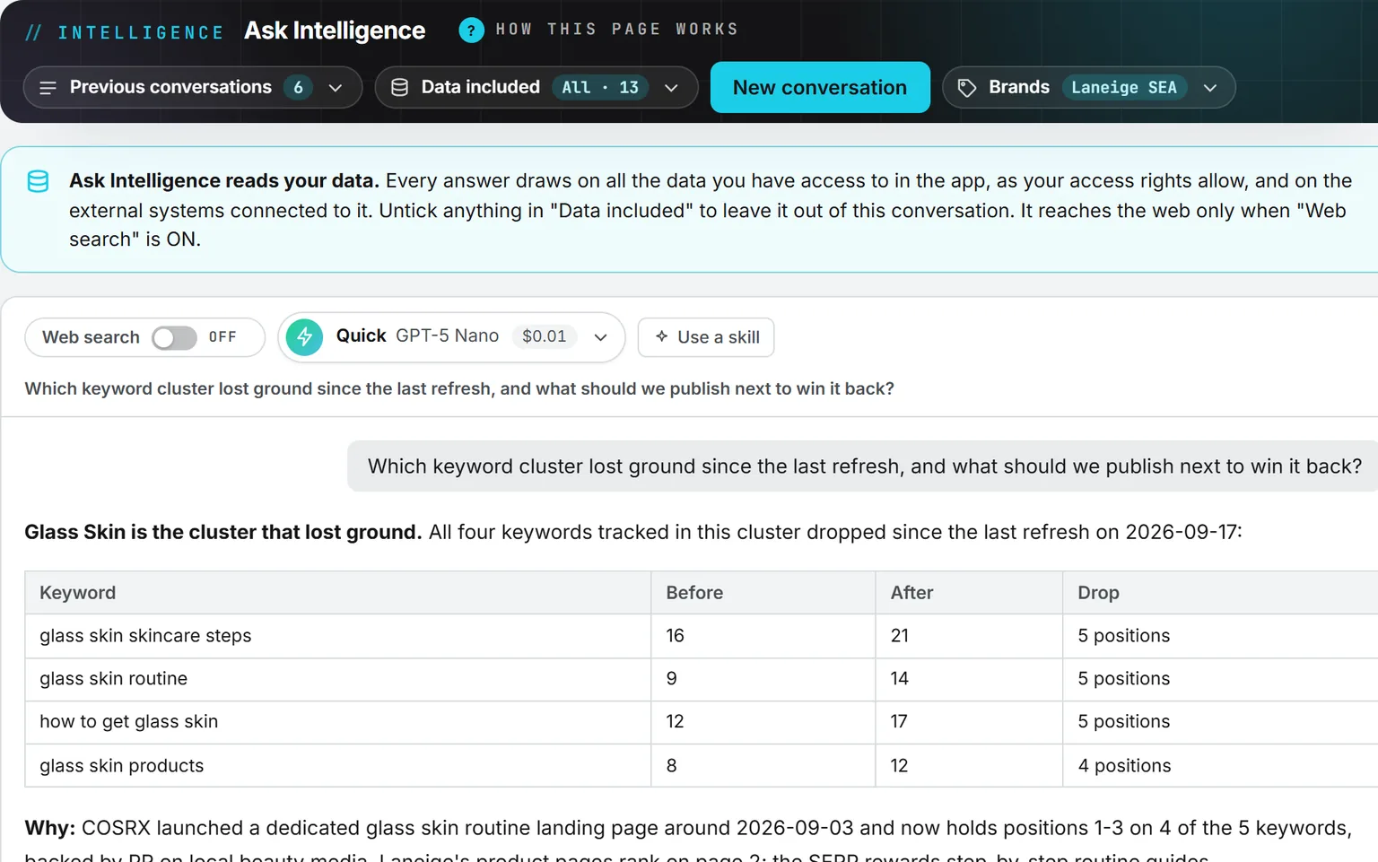Screen dimensions: 1378x862
Task: Click the $0.01 cost label
Action: coord(545,336)
